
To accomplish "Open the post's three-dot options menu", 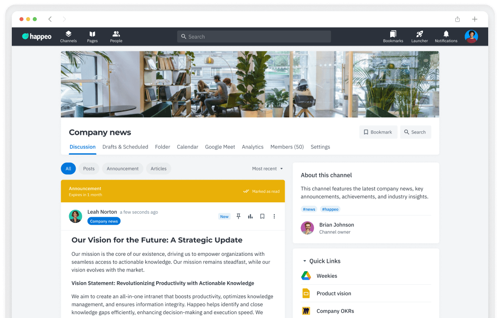I will (x=274, y=216).
